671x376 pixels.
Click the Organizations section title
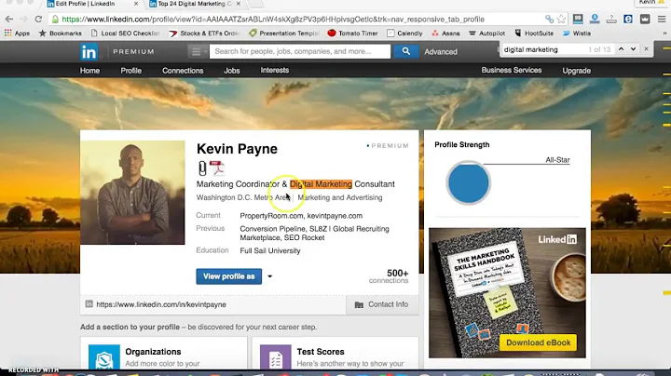[153, 352]
